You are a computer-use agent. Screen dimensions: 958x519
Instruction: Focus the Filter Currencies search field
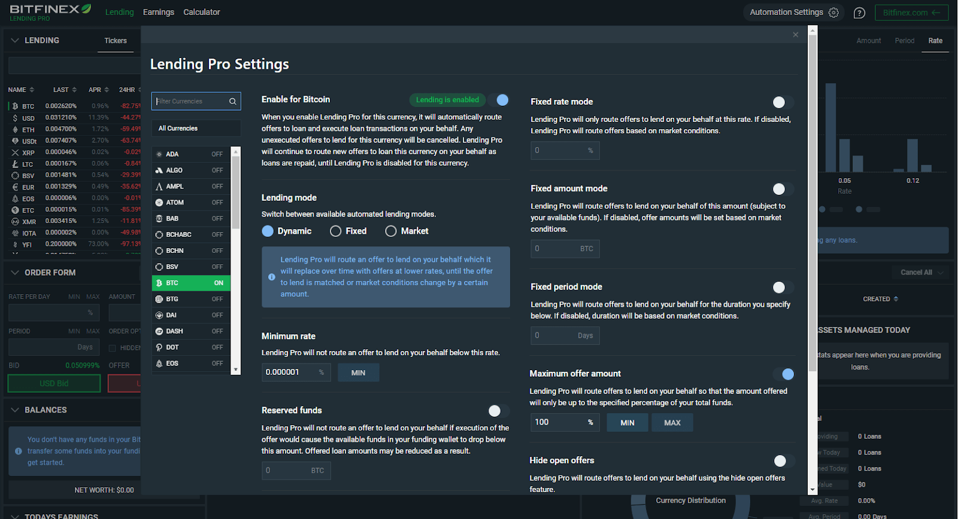click(x=196, y=101)
